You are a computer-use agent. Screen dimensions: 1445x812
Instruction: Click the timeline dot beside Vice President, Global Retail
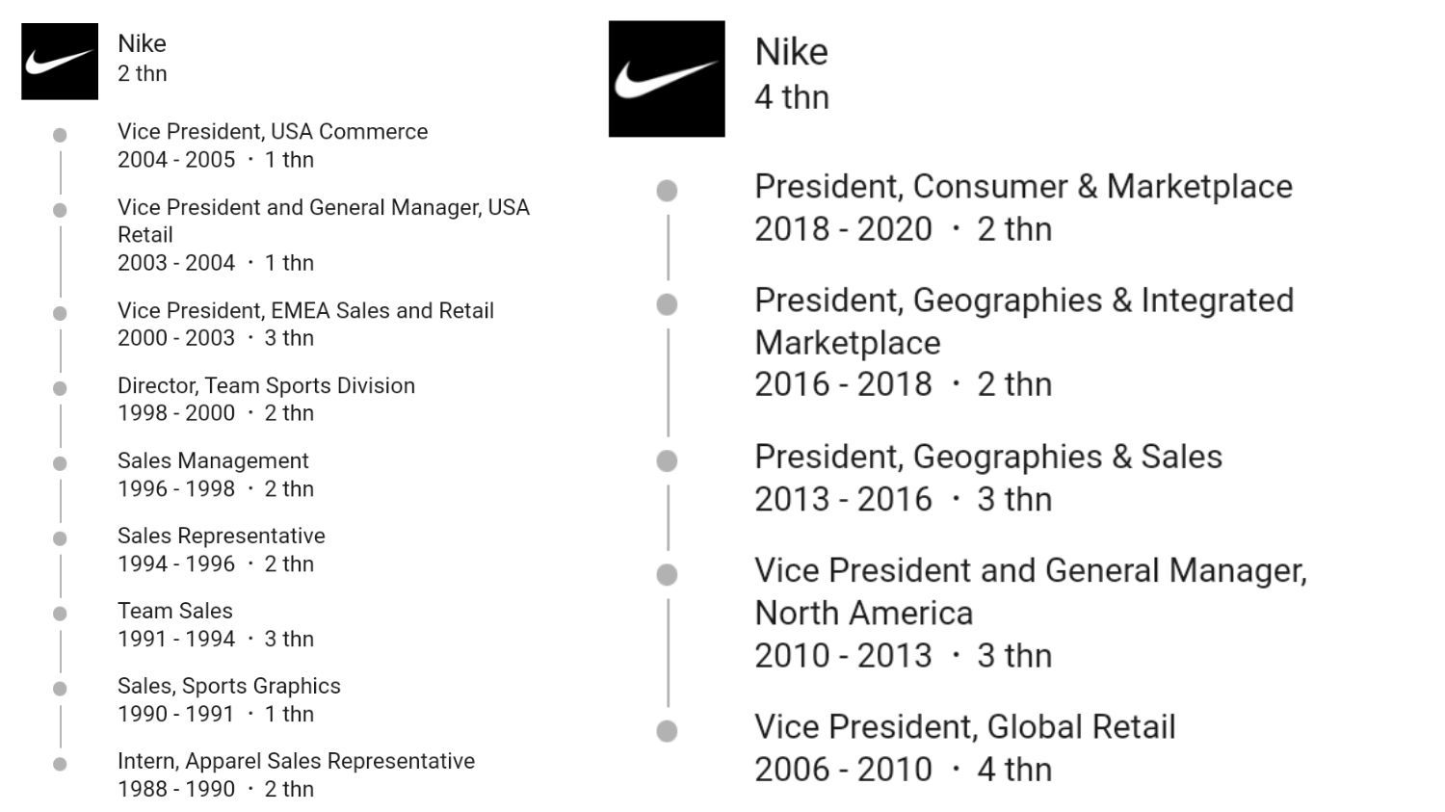(x=667, y=731)
